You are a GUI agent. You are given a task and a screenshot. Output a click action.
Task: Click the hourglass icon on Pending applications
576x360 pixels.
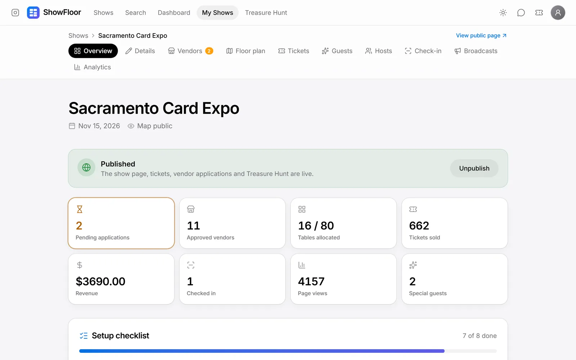80,209
